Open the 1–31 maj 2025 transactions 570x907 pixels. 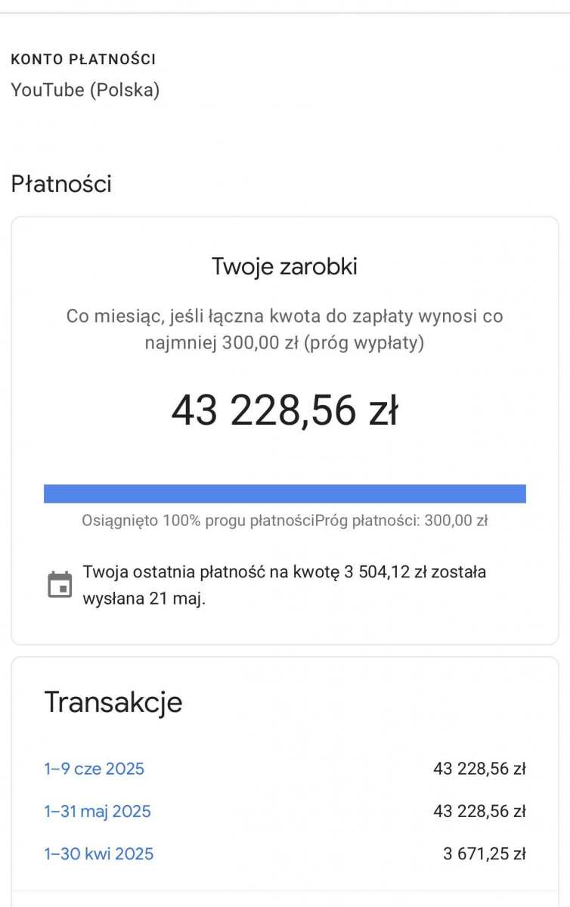98,811
